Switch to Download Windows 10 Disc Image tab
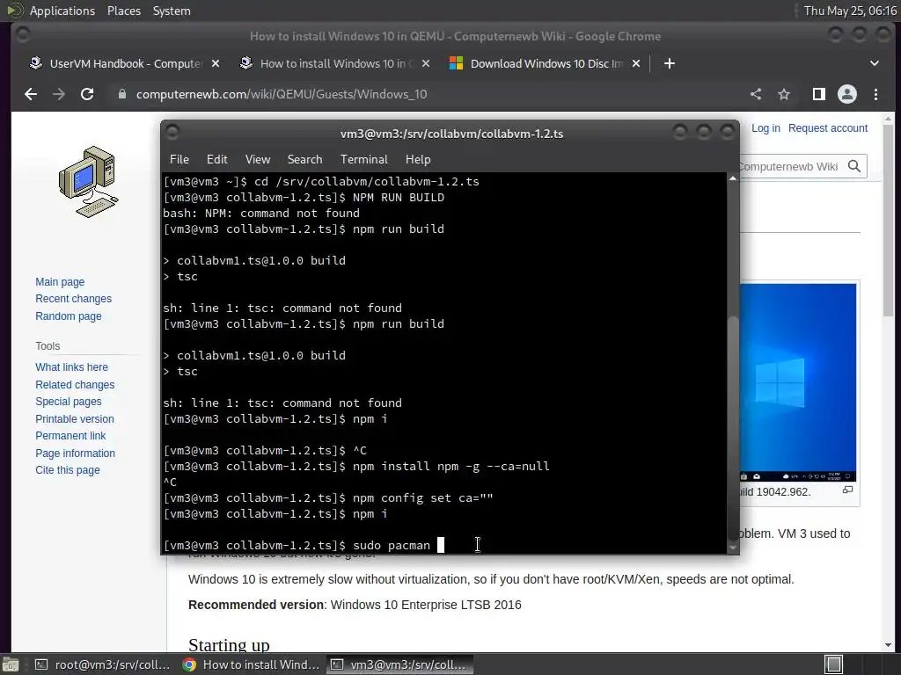This screenshot has width=901, height=675. [546, 63]
